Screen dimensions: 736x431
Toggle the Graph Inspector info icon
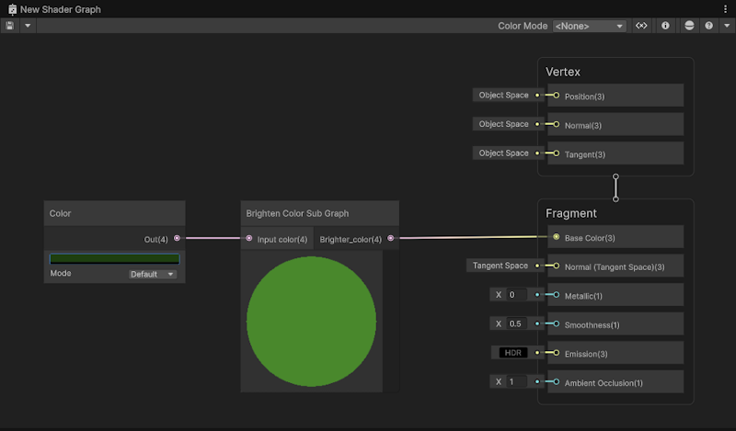(x=665, y=26)
